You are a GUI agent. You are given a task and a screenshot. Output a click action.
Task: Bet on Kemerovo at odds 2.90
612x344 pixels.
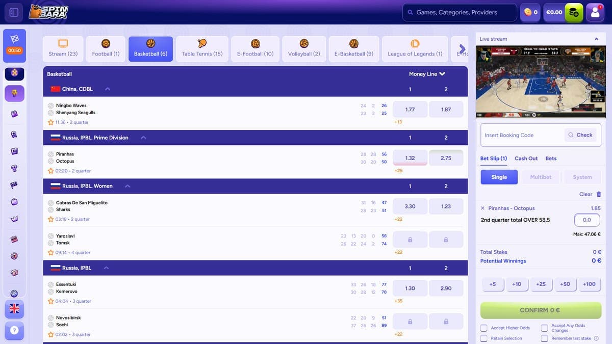coord(446,288)
